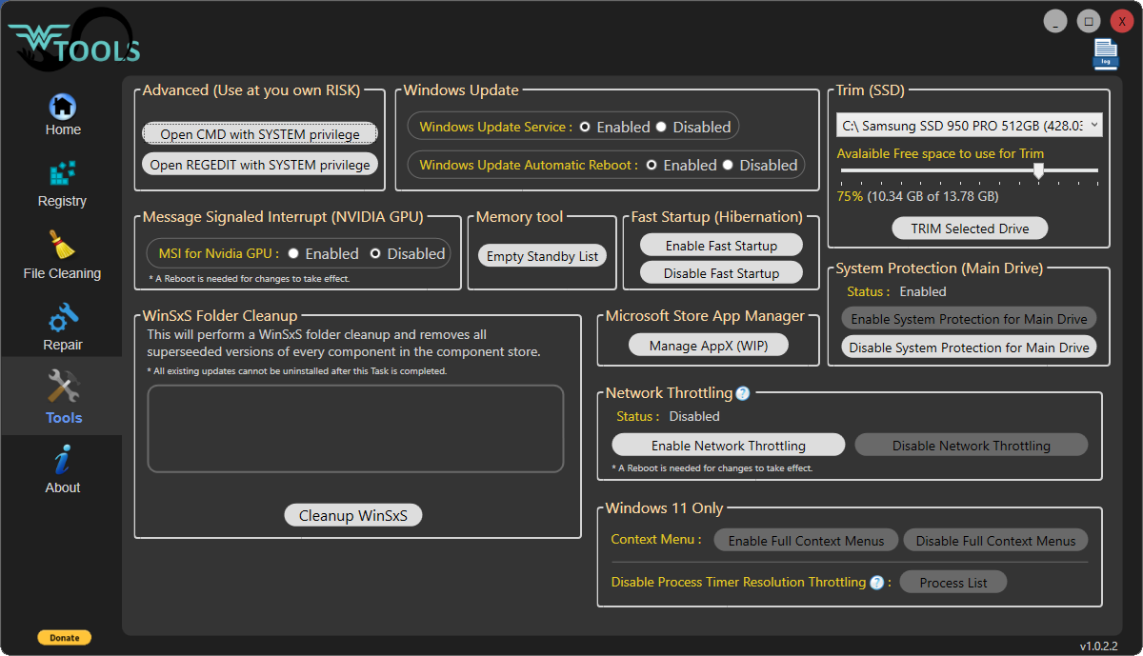The width and height of the screenshot is (1143, 656).
Task: Select the Tools wrench-screwdriver icon
Action: 63,387
